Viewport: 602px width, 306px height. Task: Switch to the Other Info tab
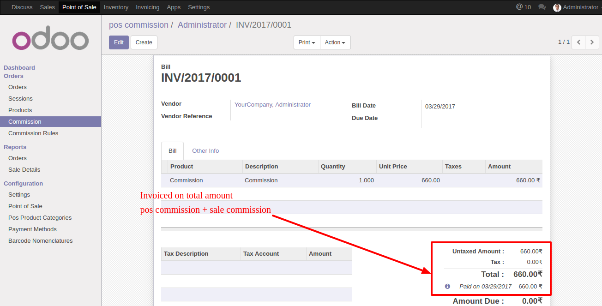(205, 151)
